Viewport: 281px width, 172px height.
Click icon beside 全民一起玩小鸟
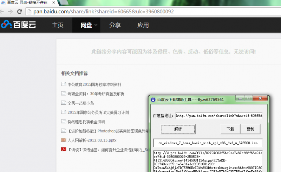(x=64, y=103)
